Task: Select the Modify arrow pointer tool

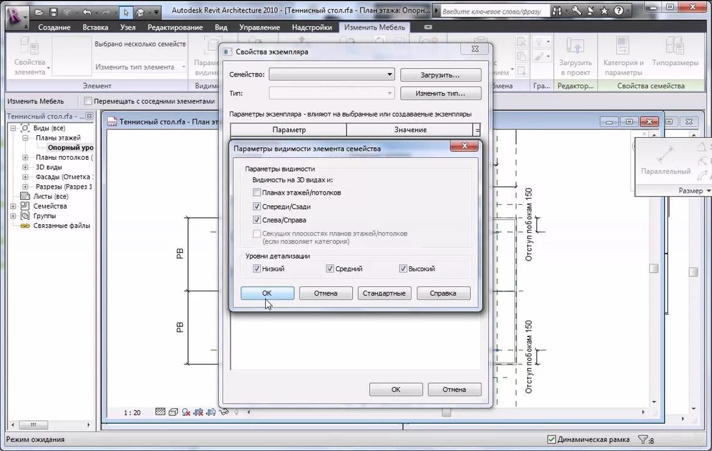Action: coord(126,13)
